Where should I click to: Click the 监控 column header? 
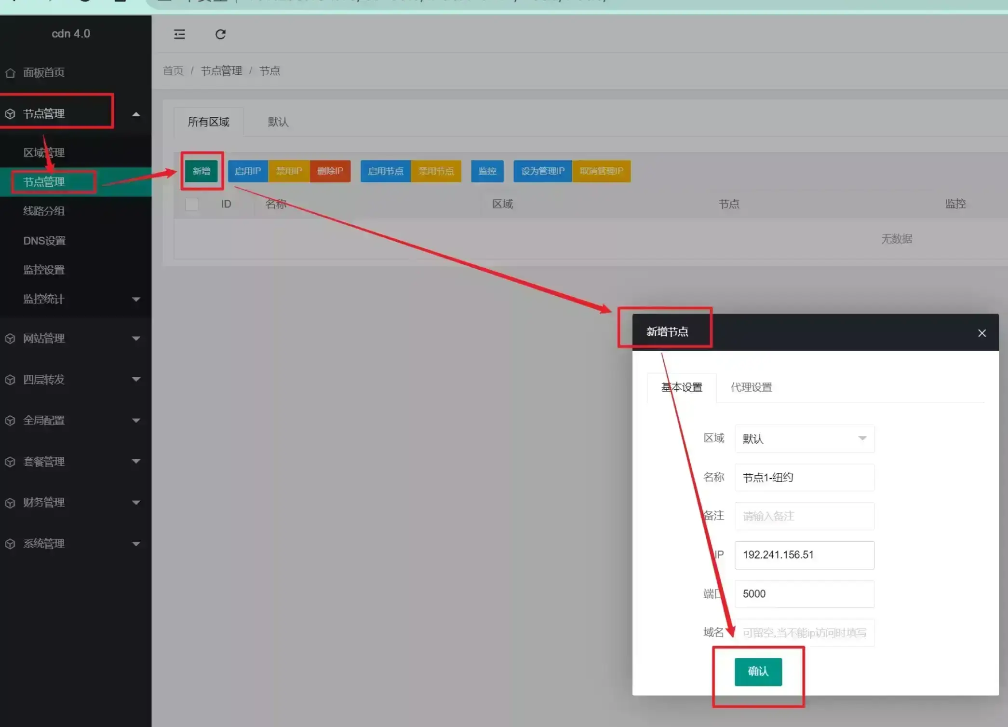[x=955, y=204]
